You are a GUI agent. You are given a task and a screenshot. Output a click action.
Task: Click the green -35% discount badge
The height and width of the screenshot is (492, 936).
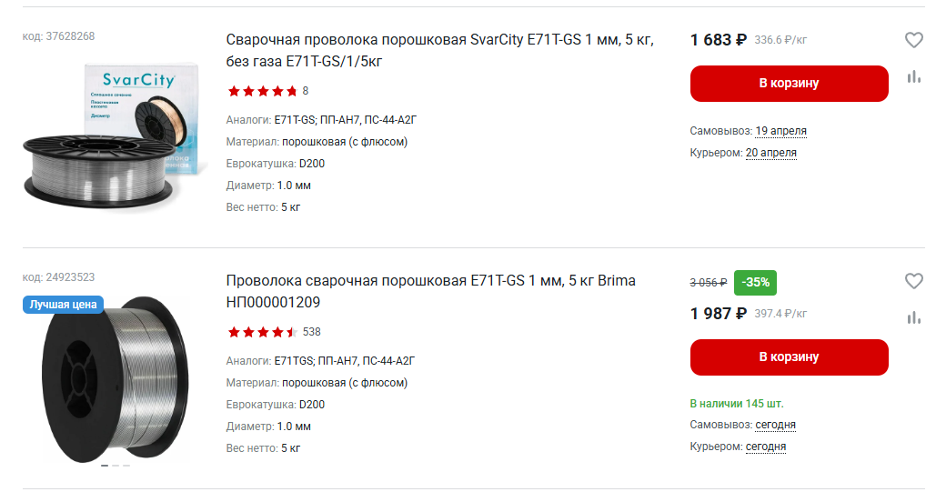click(x=755, y=282)
